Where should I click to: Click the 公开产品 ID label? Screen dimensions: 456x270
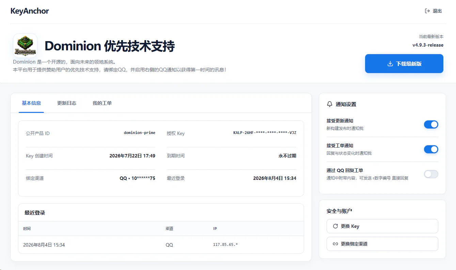tap(38, 133)
